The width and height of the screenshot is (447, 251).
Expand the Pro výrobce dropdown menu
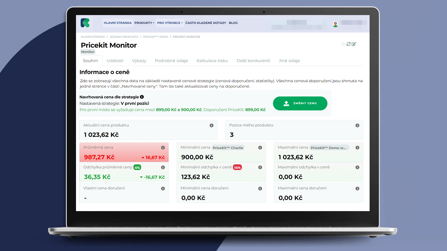click(x=170, y=23)
